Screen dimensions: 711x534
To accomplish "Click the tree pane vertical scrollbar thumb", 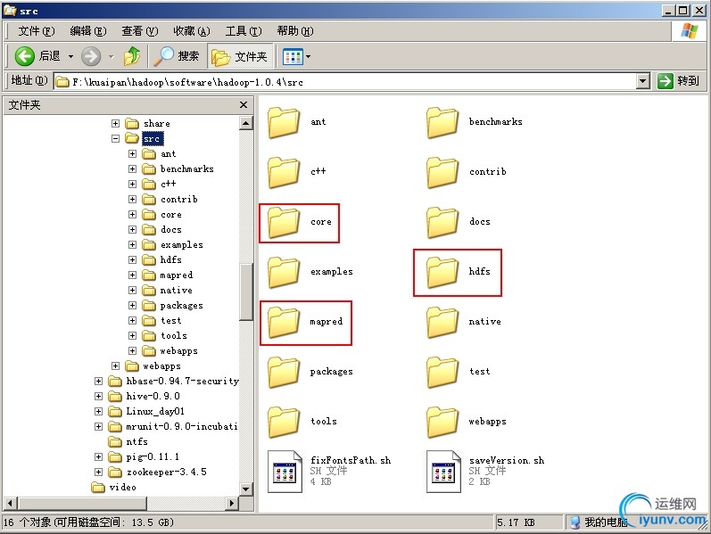I will coord(245,292).
